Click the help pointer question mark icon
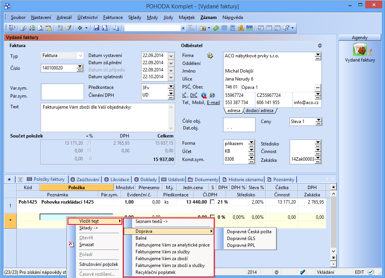The image size is (385, 278). click(x=286, y=28)
